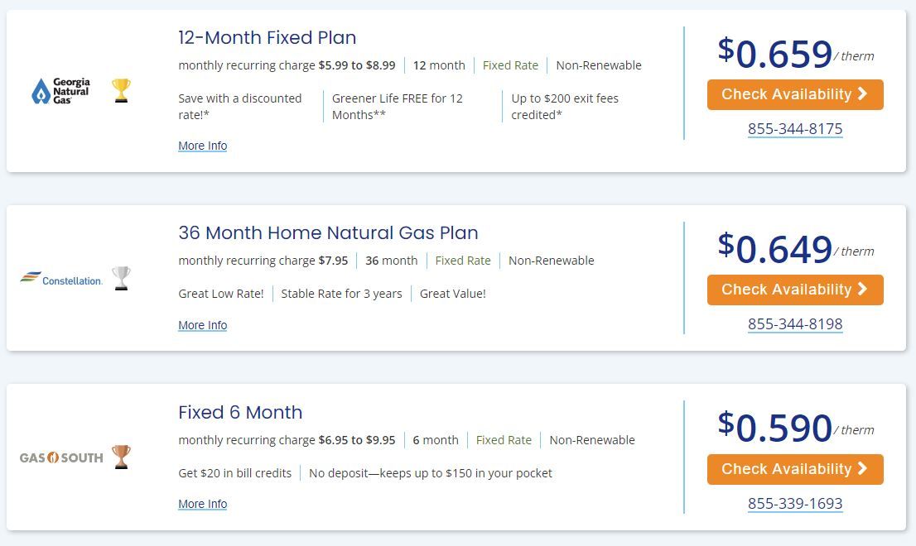Click the gold trophy icon
This screenshot has width=916, height=546.
click(121, 90)
